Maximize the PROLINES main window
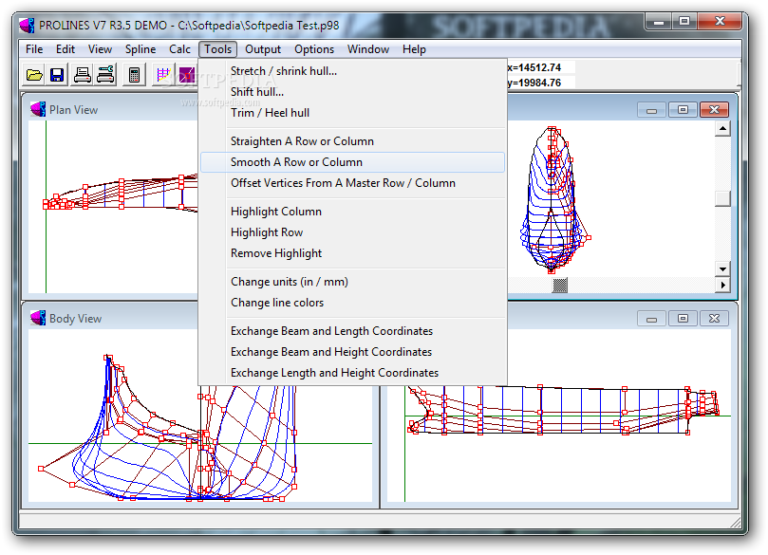 [684, 22]
